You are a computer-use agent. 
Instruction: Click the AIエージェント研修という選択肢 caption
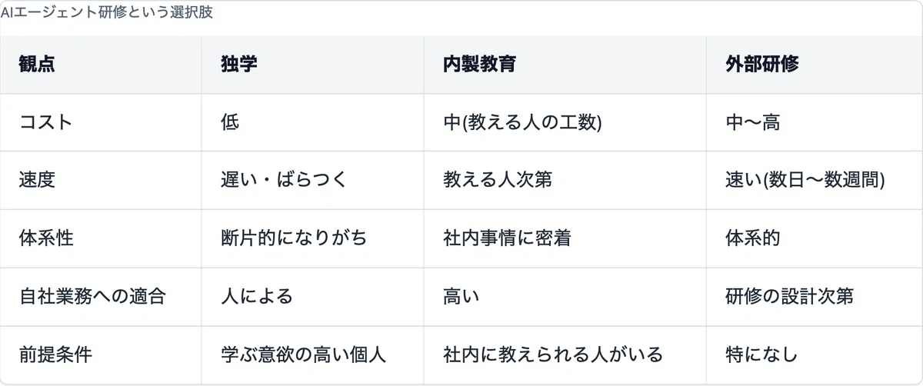pyautogui.click(x=107, y=14)
